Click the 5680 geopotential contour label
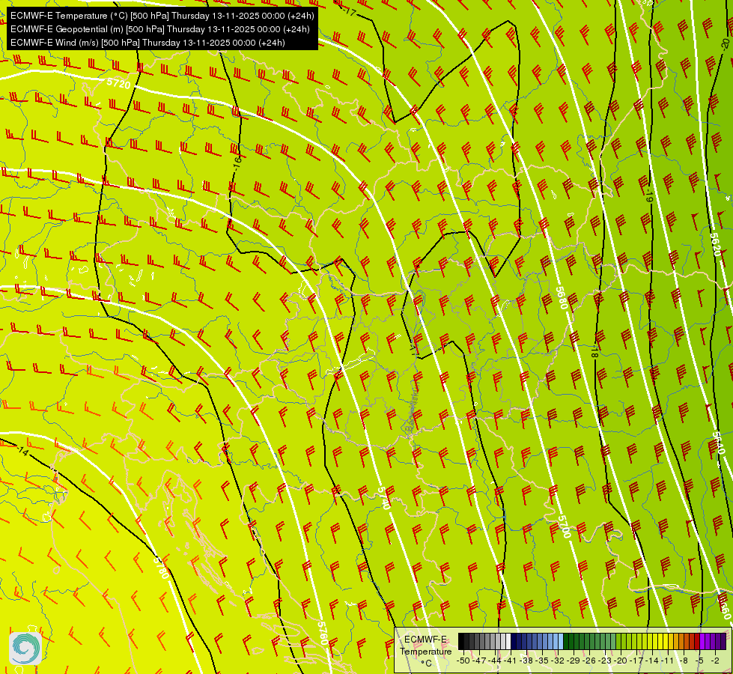This screenshot has width=733, height=674. tap(562, 297)
